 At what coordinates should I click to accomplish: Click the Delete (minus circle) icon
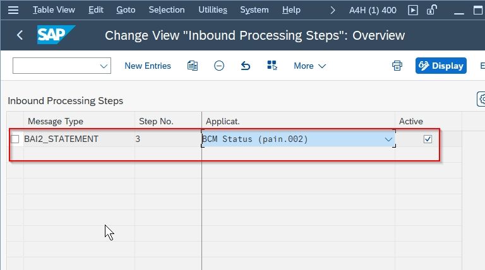[219, 66]
